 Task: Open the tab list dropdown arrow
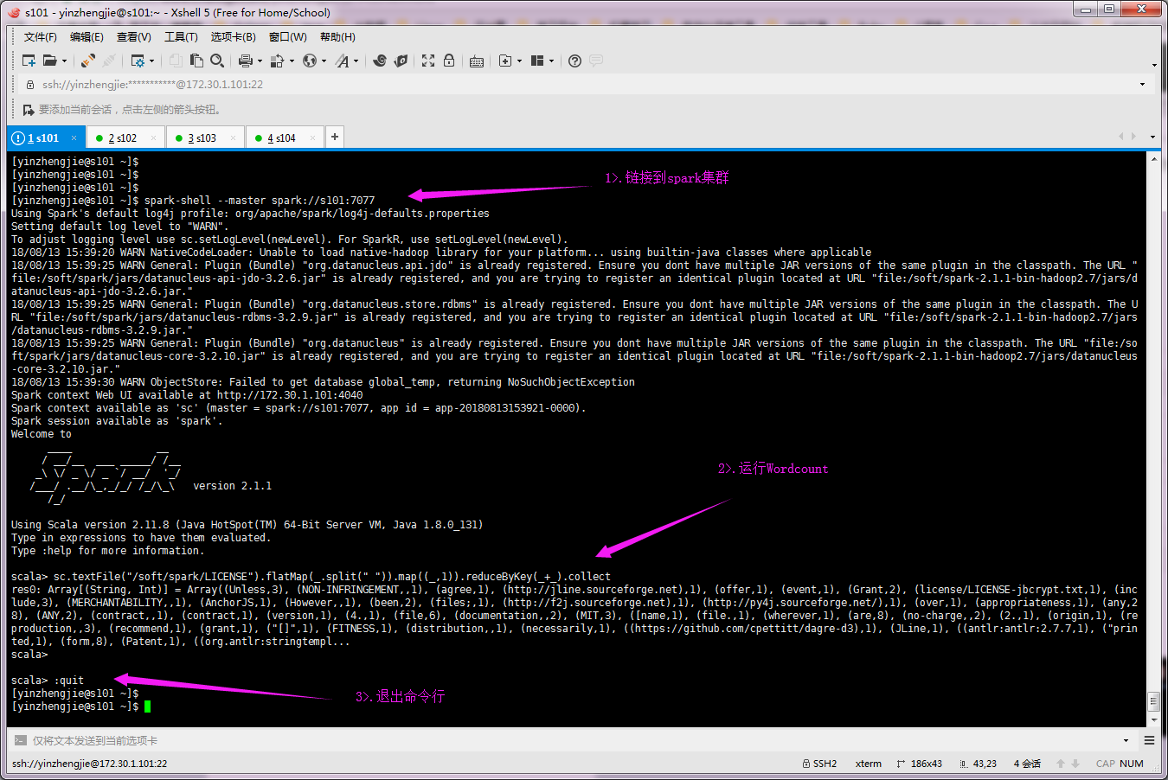[x=1152, y=137]
